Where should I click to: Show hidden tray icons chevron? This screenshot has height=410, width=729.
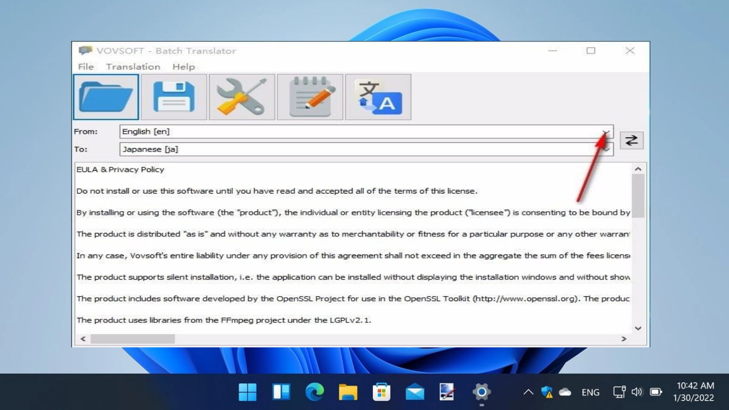[x=528, y=392]
